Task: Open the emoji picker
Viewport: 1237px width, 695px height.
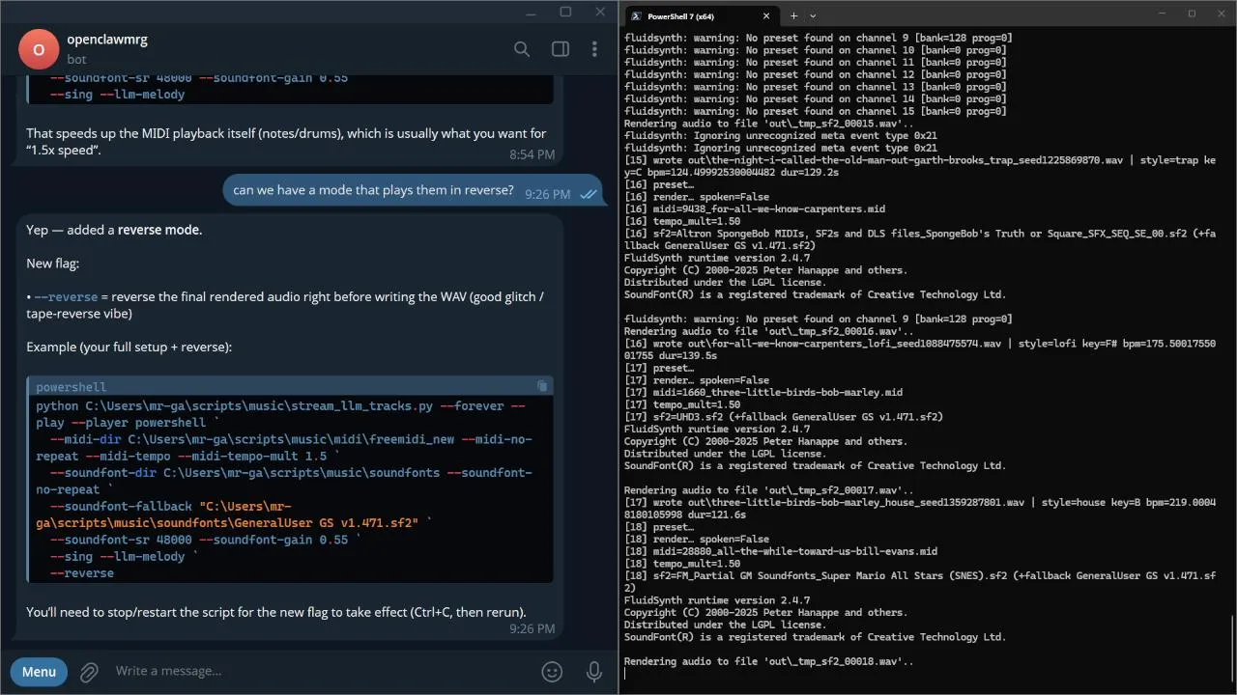Action: (x=552, y=672)
